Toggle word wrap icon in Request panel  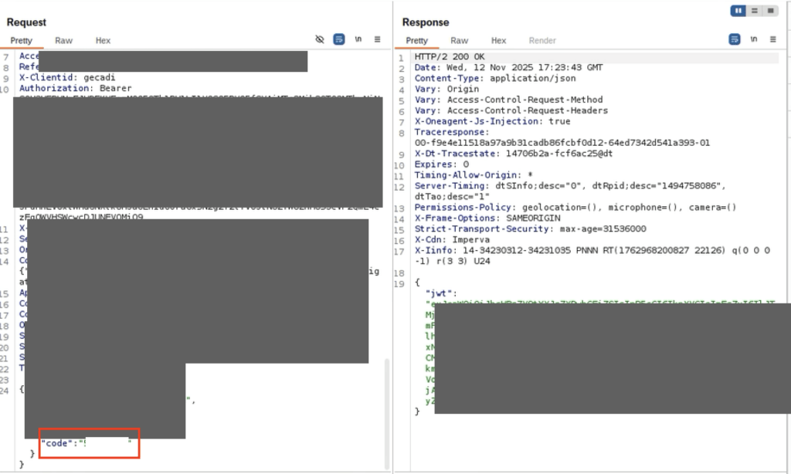(339, 39)
